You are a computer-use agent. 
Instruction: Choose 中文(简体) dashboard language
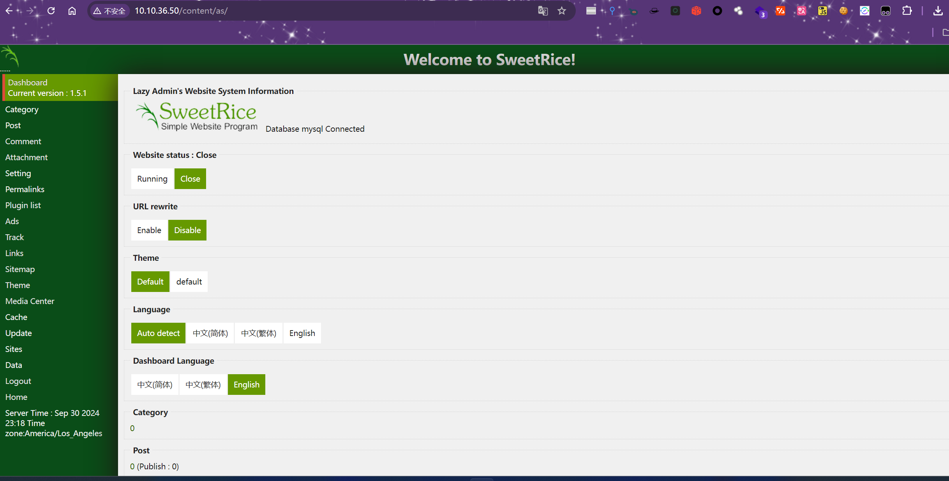[155, 385]
